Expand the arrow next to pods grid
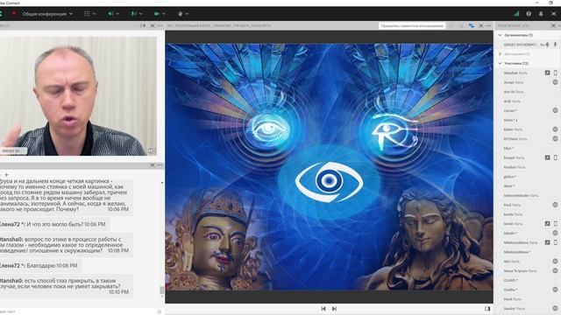Image resolution: width=561 pixels, height=315 pixels. coord(94,14)
